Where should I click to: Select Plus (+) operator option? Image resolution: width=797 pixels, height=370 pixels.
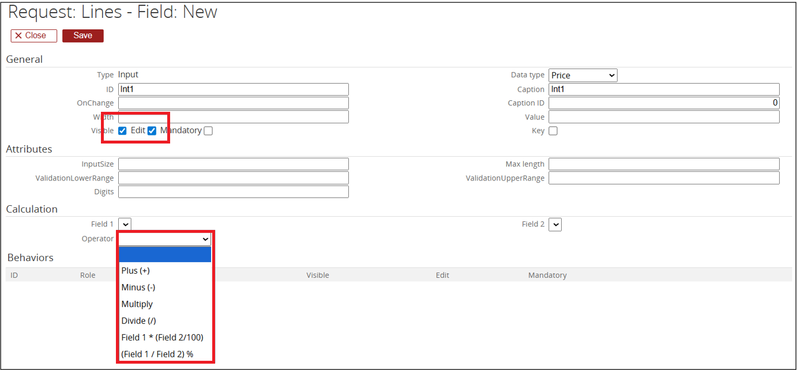tap(136, 271)
